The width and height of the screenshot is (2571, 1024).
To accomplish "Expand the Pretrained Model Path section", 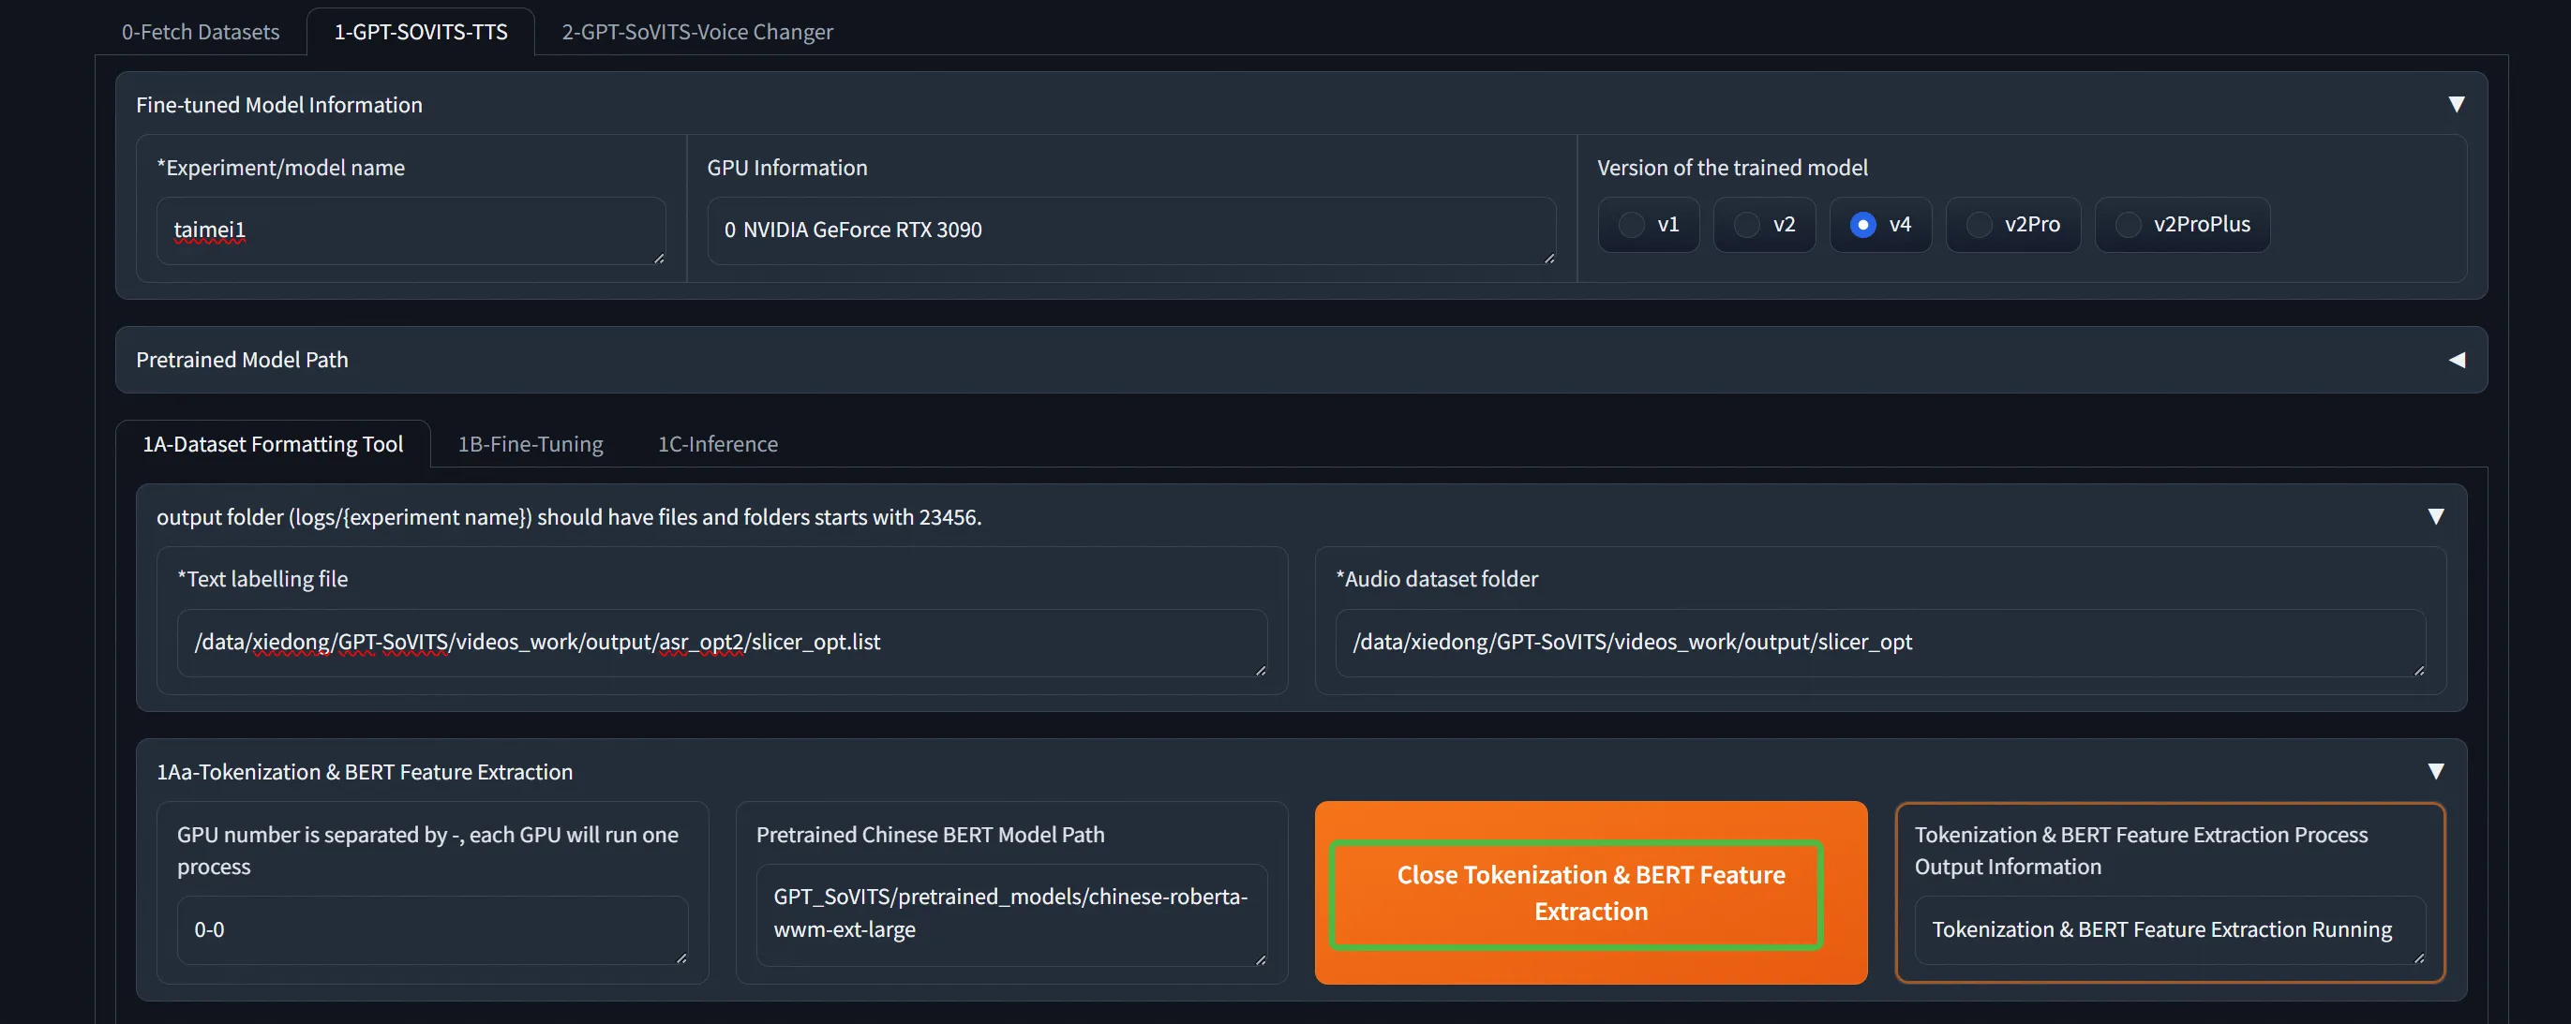I will coord(2457,360).
